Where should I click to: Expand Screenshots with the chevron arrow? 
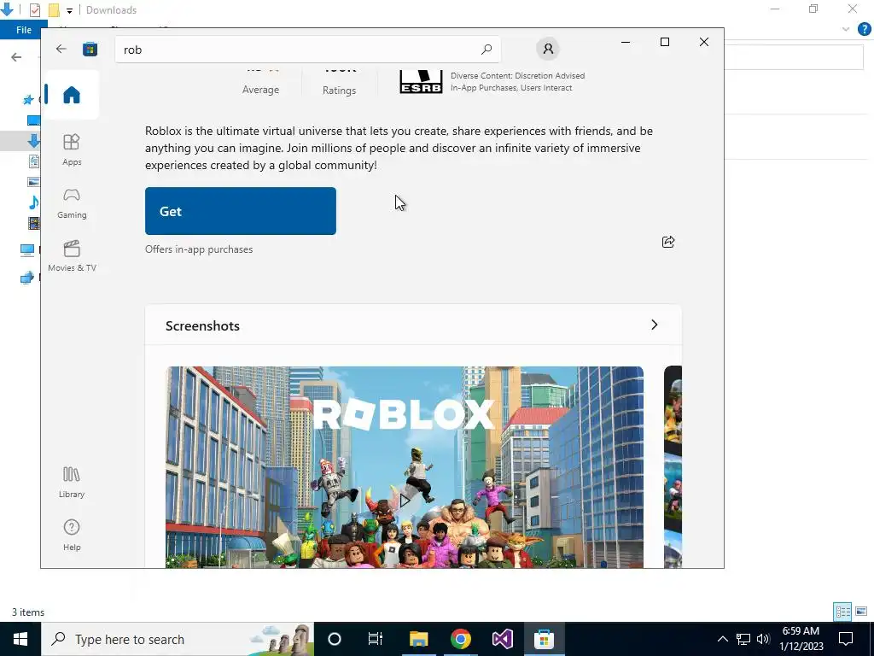click(x=655, y=325)
